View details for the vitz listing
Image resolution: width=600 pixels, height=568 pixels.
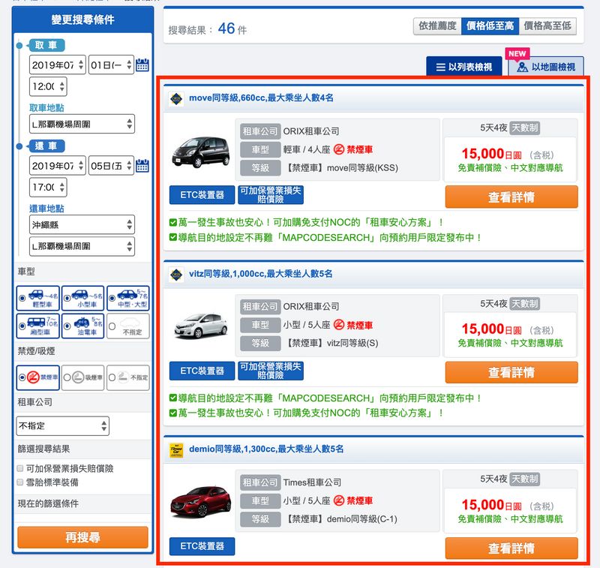[511, 372]
